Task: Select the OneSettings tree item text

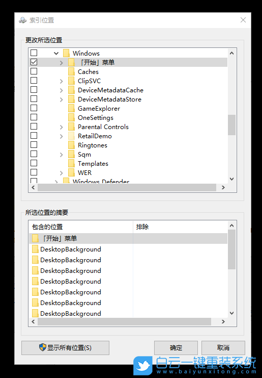Action: pyautogui.click(x=96, y=118)
